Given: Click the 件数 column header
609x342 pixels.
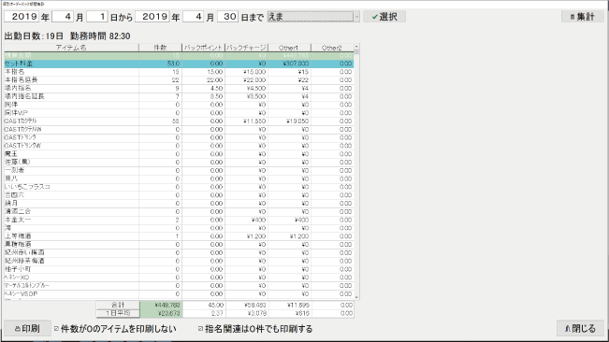Looking at the screenshot, I should point(160,48).
